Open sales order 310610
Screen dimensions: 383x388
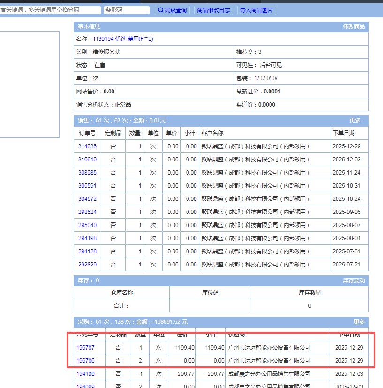(87, 160)
